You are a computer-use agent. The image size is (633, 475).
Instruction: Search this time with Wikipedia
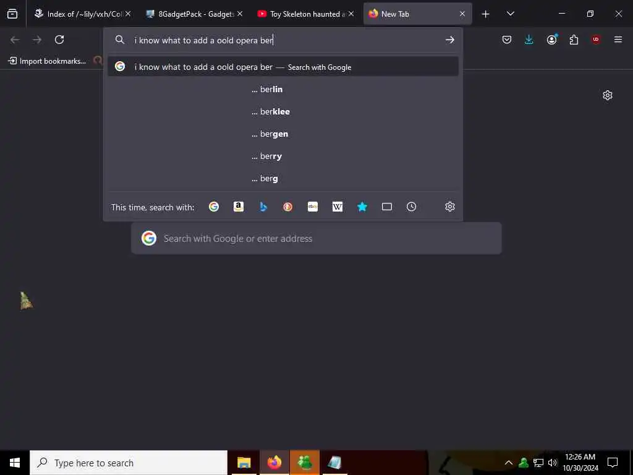338,207
